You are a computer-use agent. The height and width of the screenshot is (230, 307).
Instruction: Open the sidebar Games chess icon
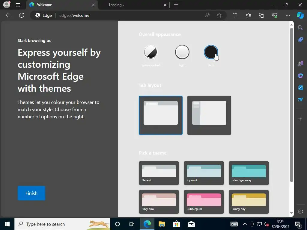click(x=300, y=63)
